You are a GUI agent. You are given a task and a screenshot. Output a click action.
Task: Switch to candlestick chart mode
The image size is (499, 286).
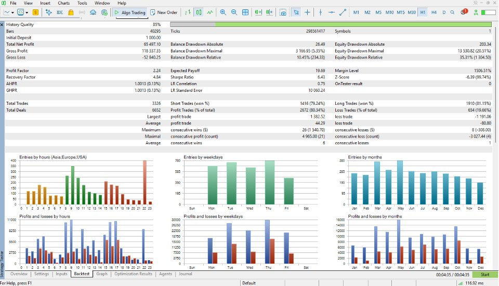tap(199, 12)
